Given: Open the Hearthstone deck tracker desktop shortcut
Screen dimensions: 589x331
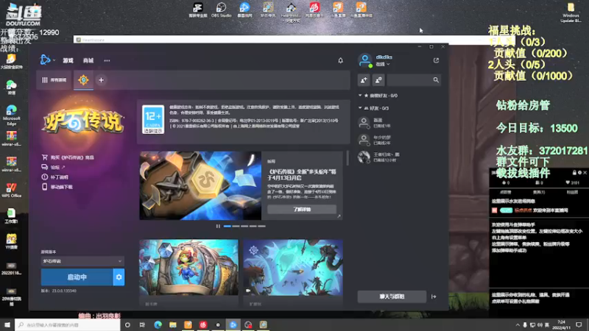Looking at the screenshot, I should [x=291, y=11].
